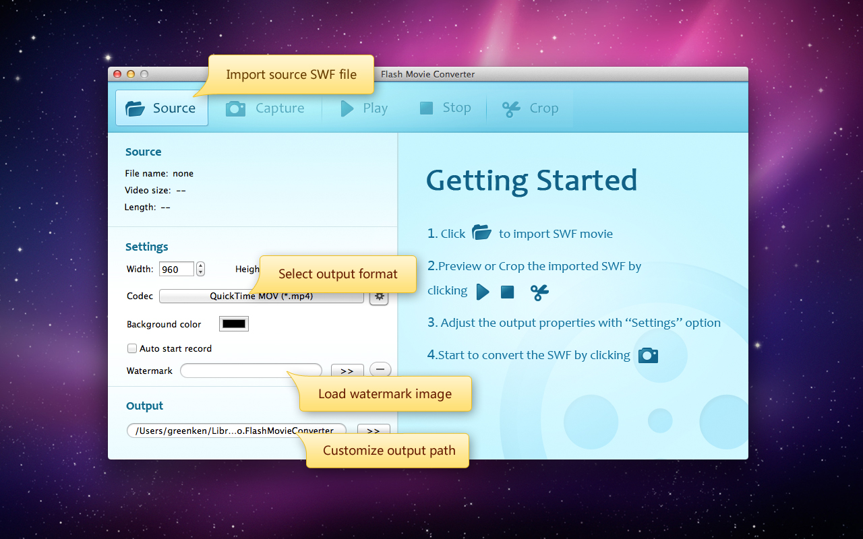Enable the Auto start record checkbox

pos(132,348)
